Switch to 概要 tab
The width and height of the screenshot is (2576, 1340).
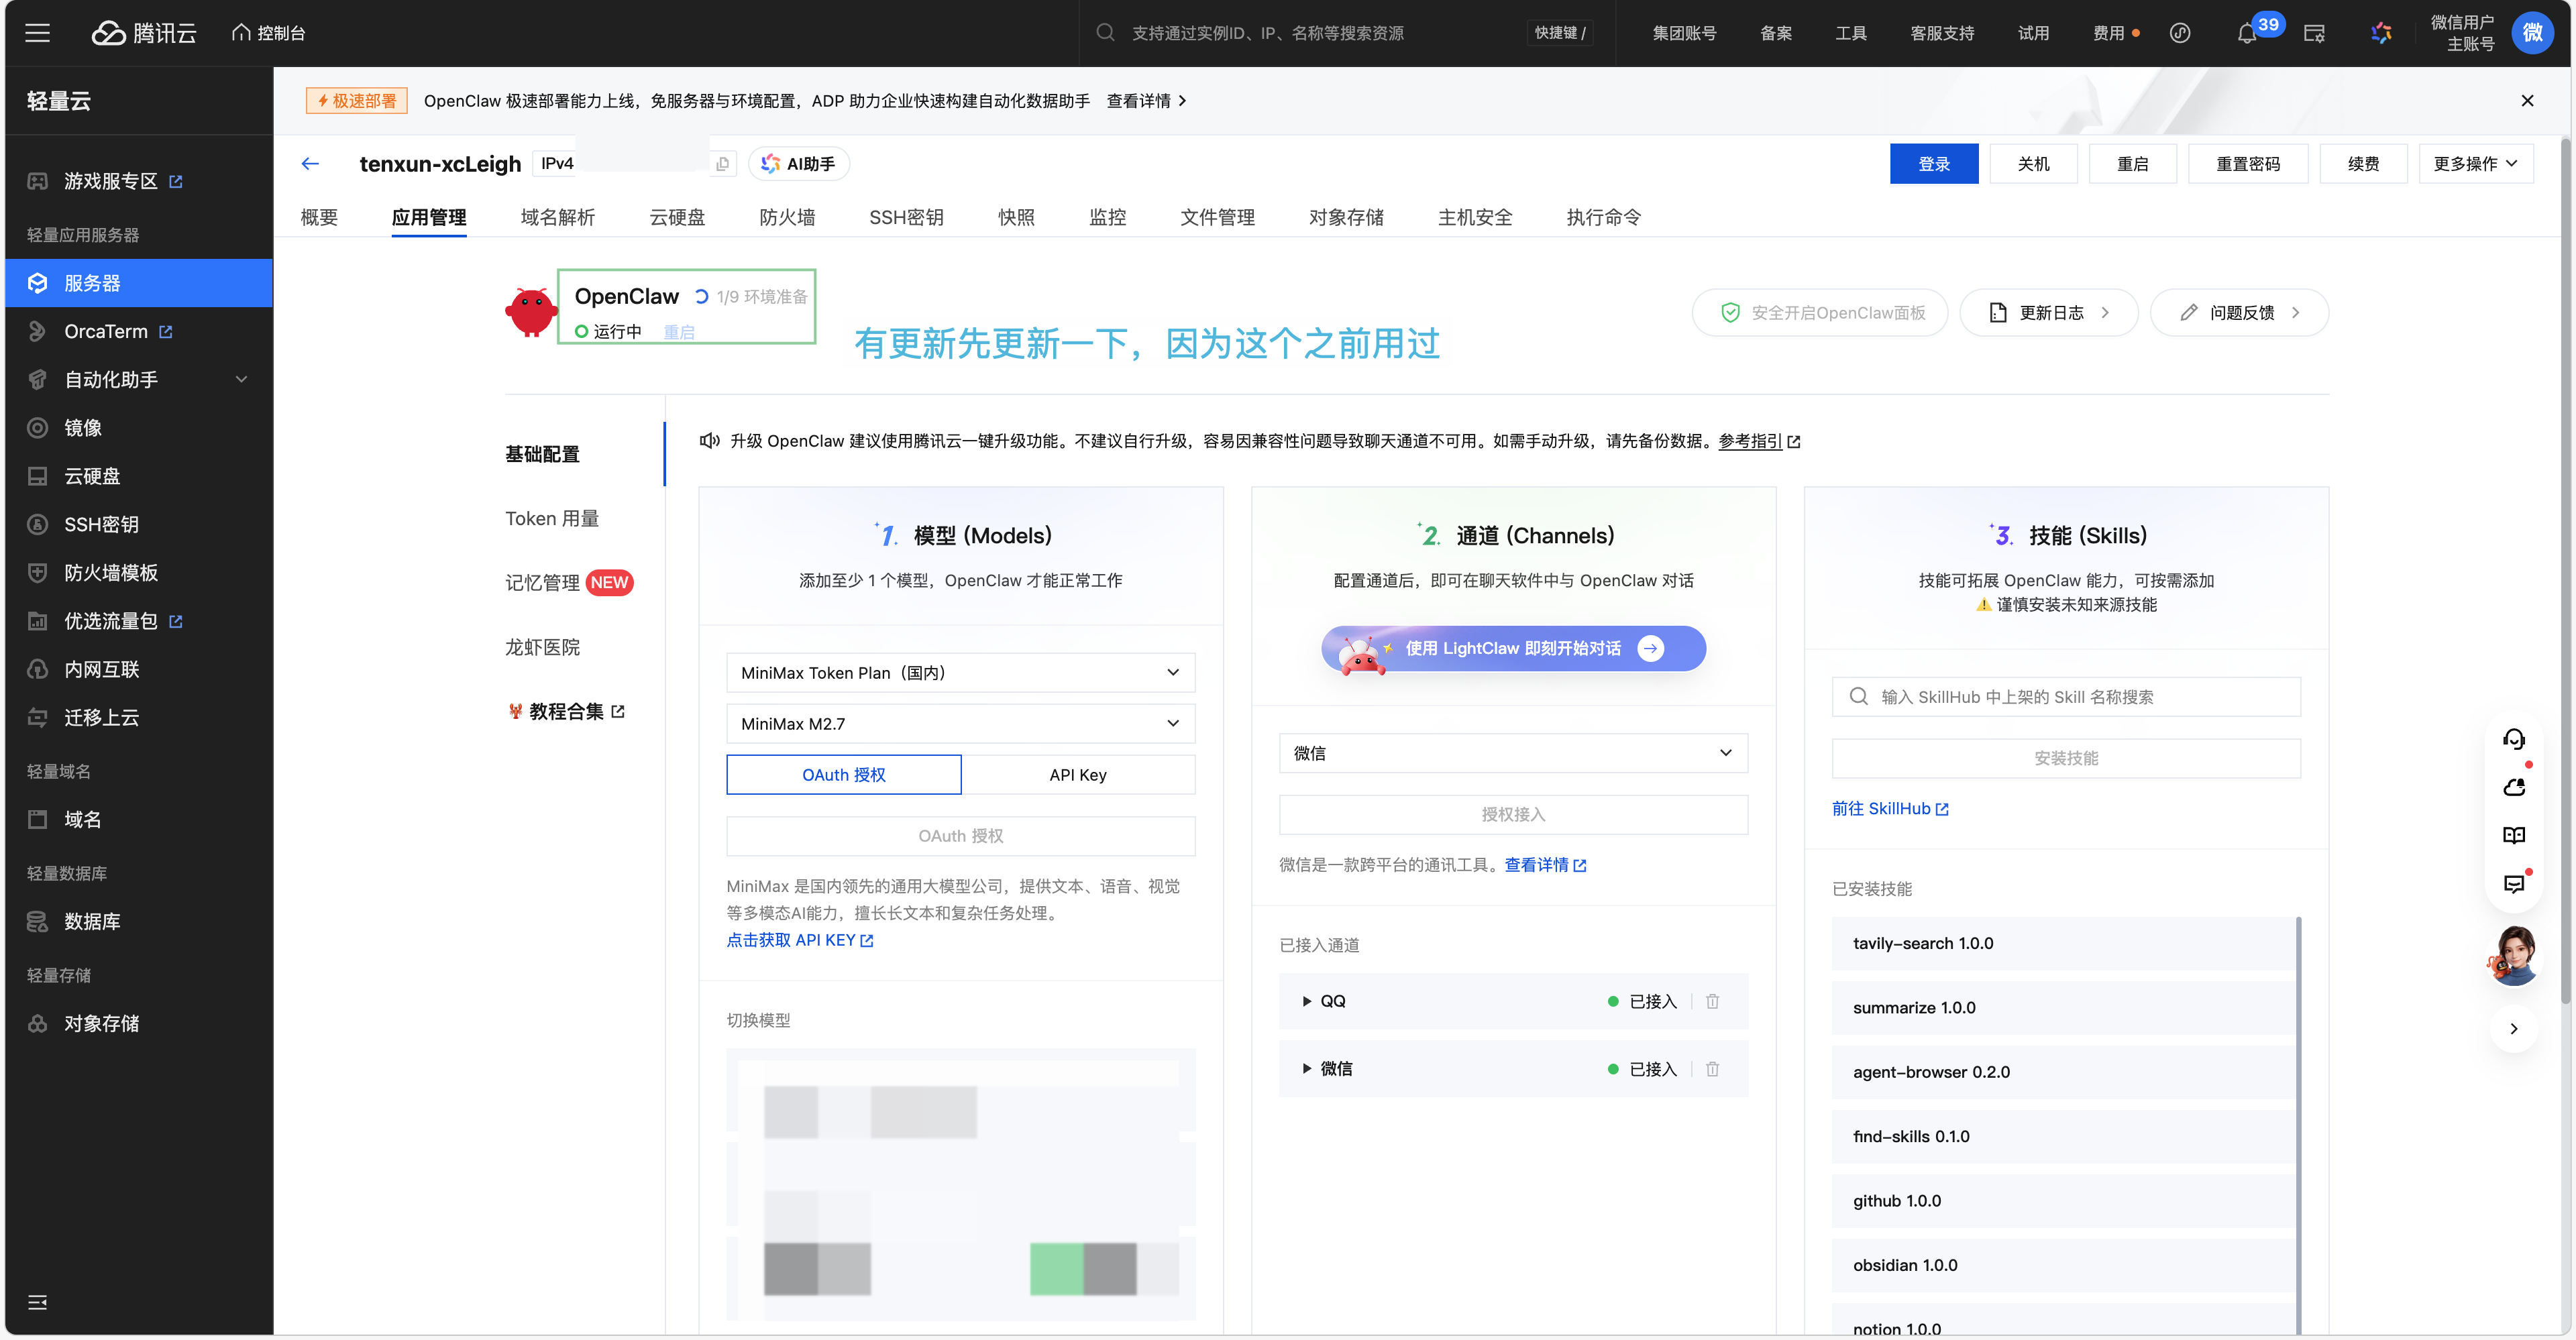(319, 217)
